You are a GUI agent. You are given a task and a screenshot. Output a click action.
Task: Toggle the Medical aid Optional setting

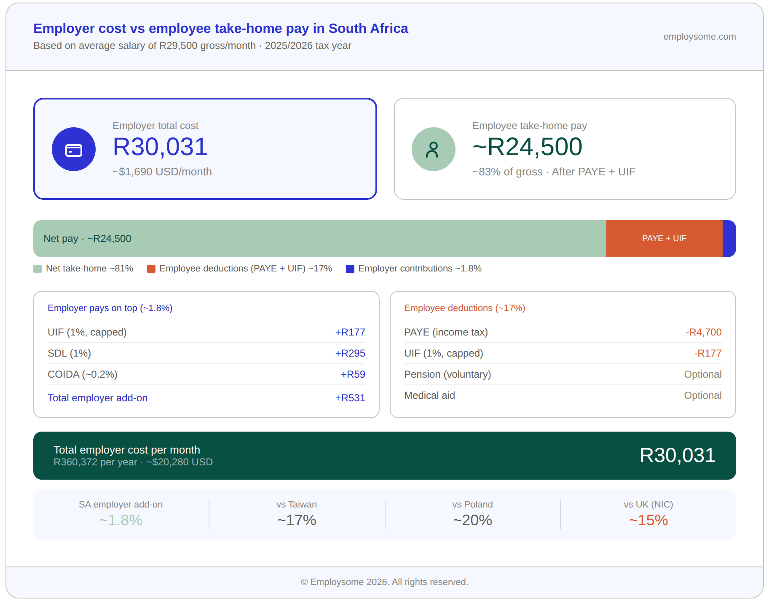pyautogui.click(x=702, y=395)
